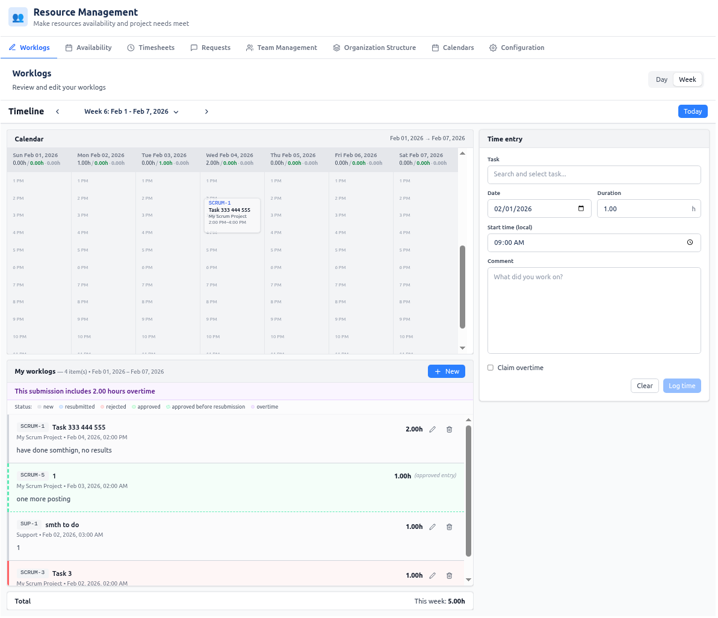
Task: Click the Resource Management app logo
Action: [17, 16]
